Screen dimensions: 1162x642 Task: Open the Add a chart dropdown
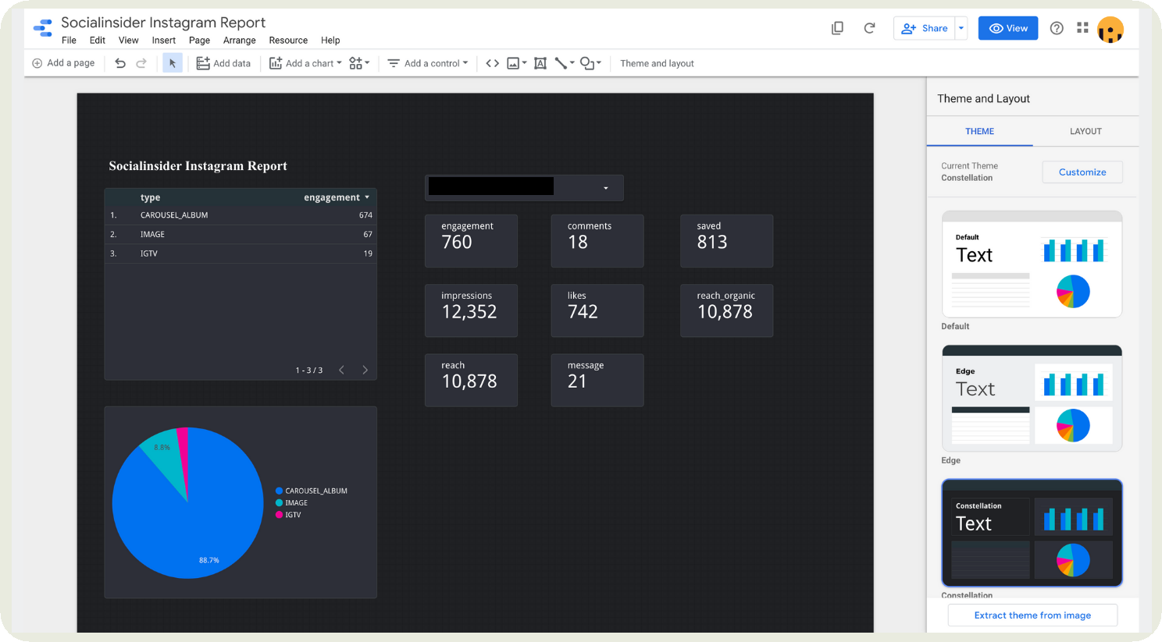pos(305,63)
